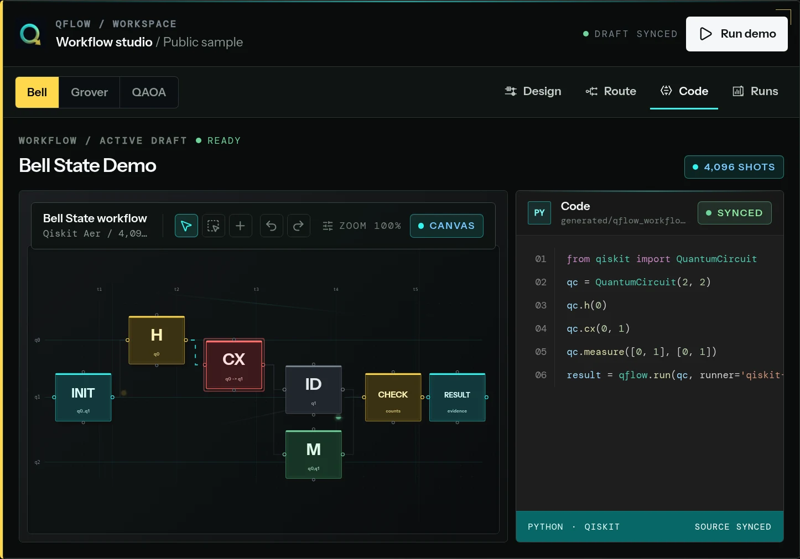Viewport: 800px width, 559px height.
Task: Switch to the Grover workflow tab
Action: (x=89, y=92)
